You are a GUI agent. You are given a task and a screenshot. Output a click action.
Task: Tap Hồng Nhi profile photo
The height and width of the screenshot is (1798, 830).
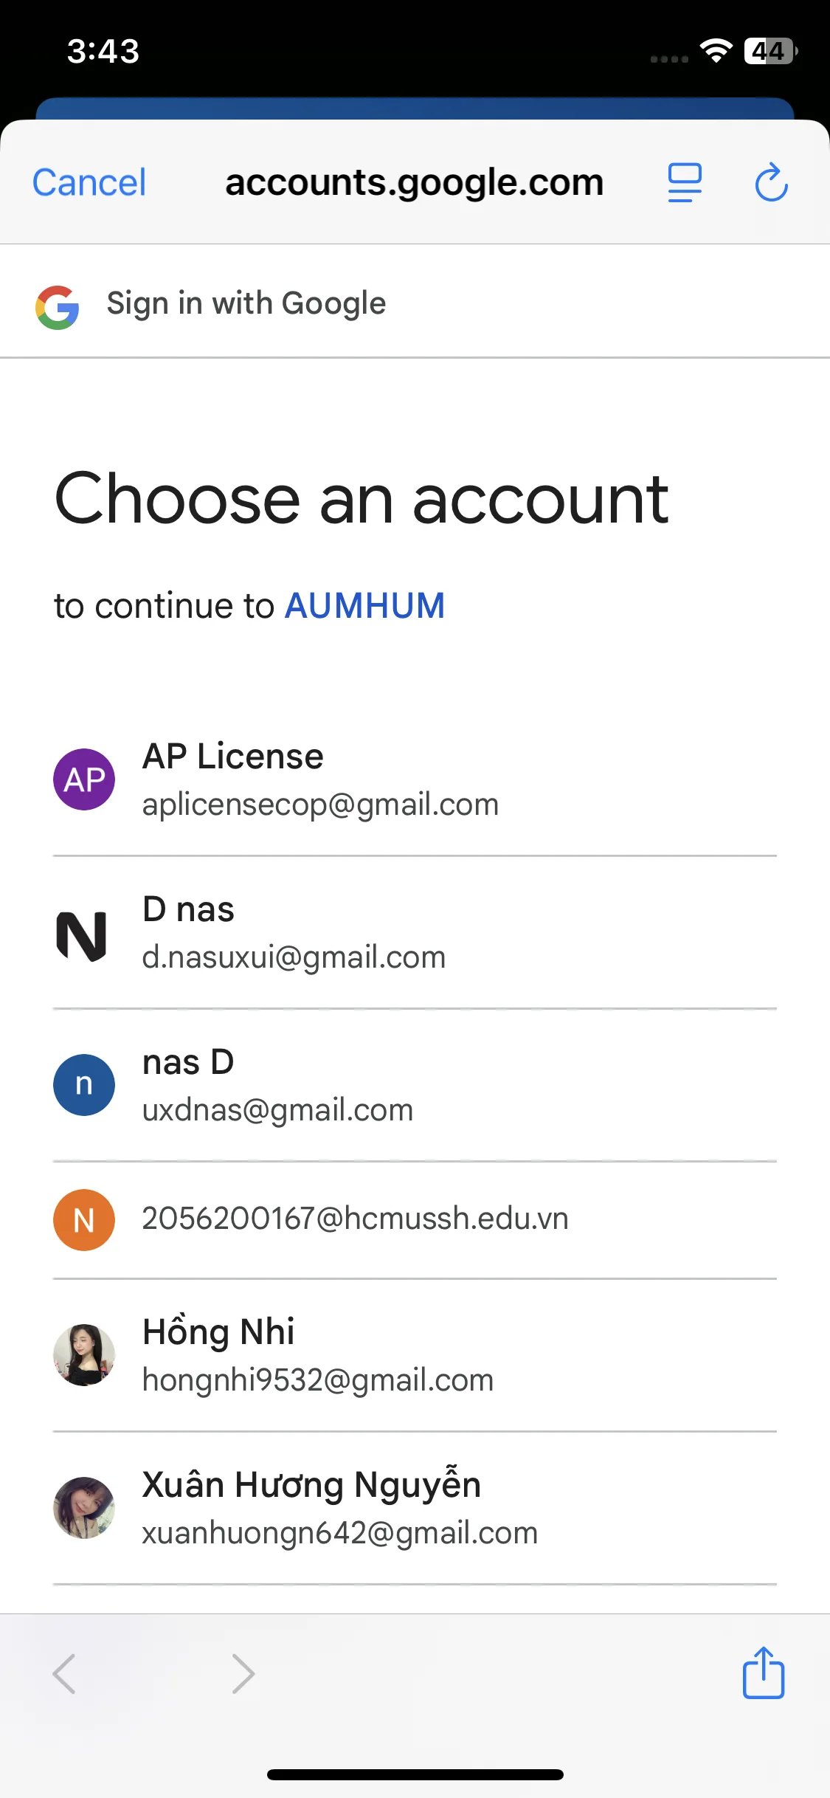(x=84, y=1354)
